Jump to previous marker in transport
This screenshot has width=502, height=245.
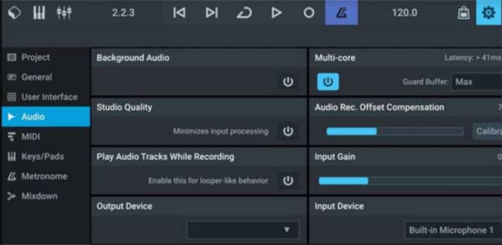click(179, 13)
